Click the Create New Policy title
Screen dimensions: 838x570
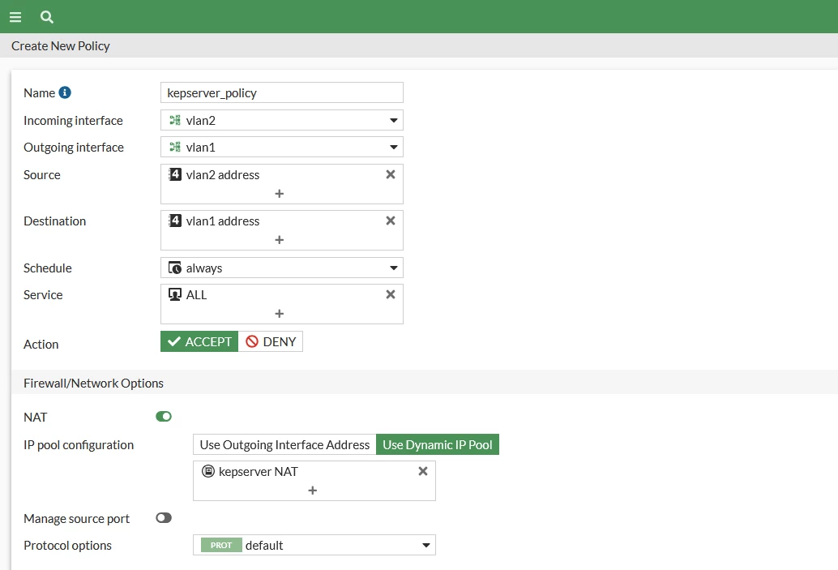61,46
